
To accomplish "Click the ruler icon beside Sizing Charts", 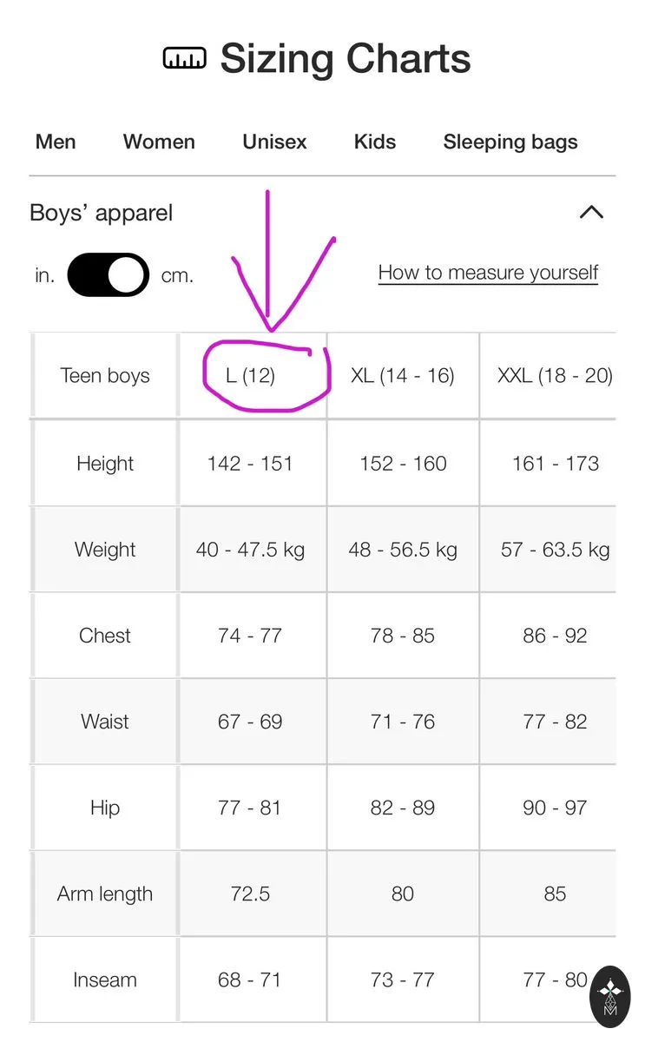I will point(184,59).
